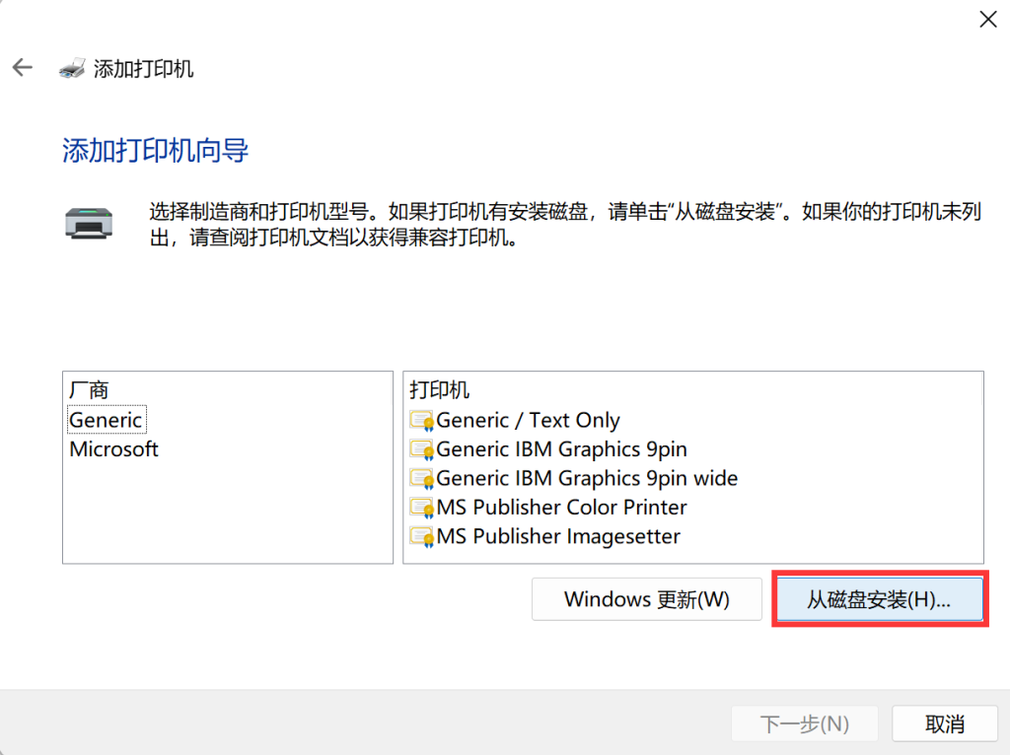The width and height of the screenshot is (1010, 755).
Task: Select the MS Publisher Imagesetter entry
Action: (x=558, y=537)
